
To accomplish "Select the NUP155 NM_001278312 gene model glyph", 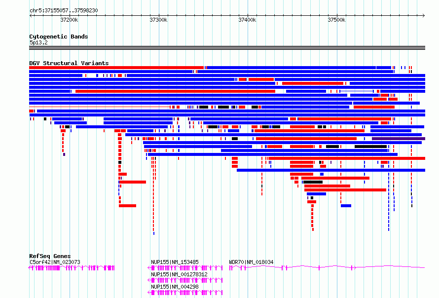I will point(185,280).
